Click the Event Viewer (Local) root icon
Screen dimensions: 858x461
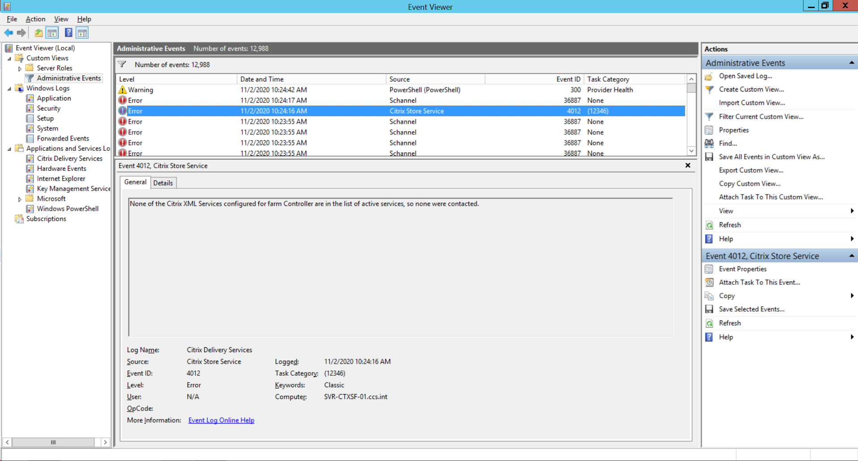tap(8, 48)
